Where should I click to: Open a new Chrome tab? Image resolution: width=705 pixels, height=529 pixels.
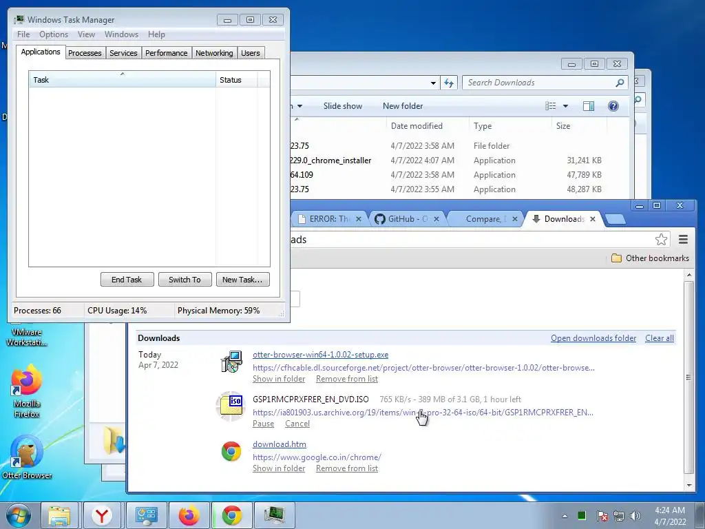(615, 220)
